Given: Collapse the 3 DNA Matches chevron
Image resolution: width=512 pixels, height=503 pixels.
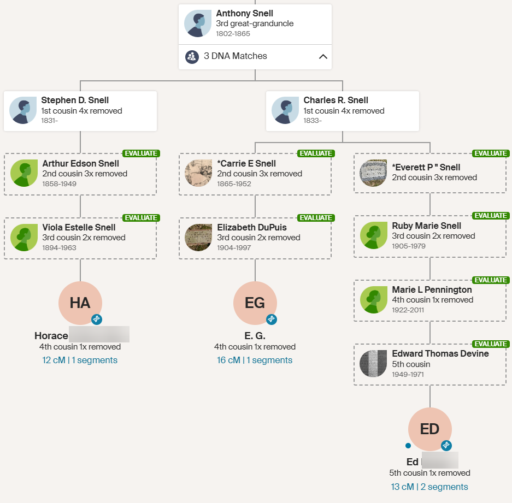Looking at the screenshot, I should tap(323, 56).
